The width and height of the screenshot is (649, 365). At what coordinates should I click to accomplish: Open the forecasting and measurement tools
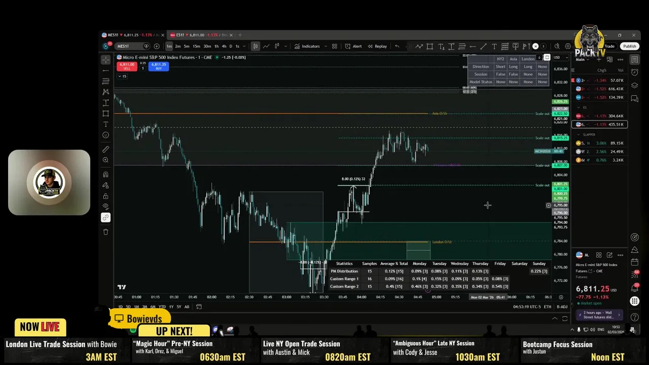click(105, 102)
